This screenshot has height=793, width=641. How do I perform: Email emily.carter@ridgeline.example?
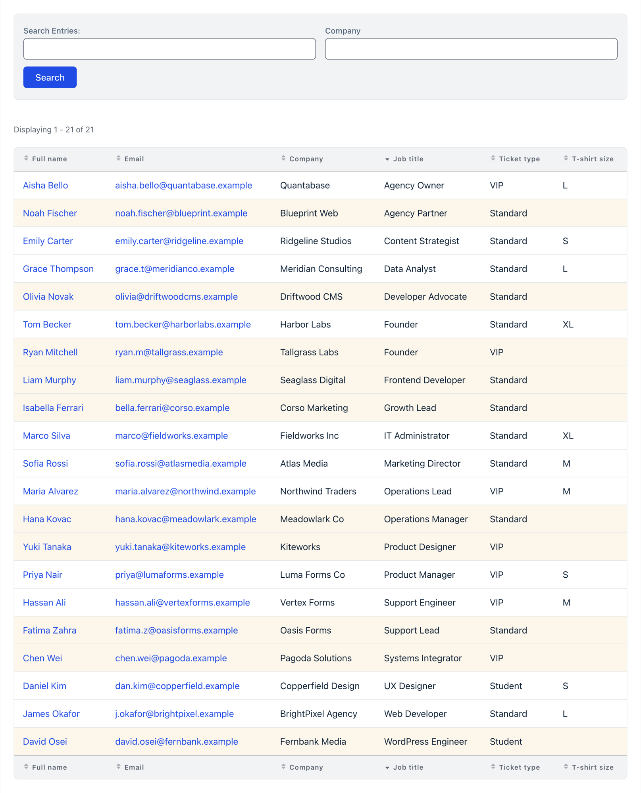pos(179,241)
